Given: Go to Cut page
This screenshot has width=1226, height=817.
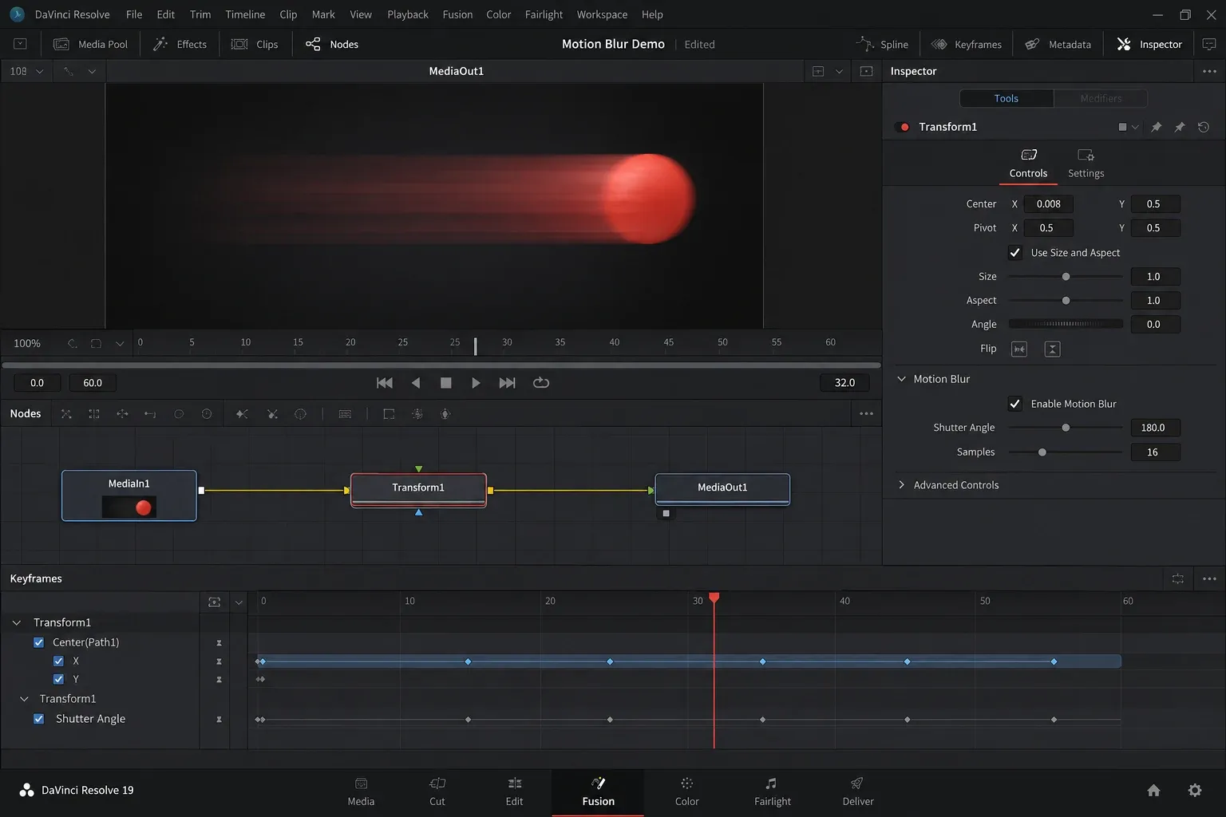Looking at the screenshot, I should pyautogui.click(x=437, y=791).
